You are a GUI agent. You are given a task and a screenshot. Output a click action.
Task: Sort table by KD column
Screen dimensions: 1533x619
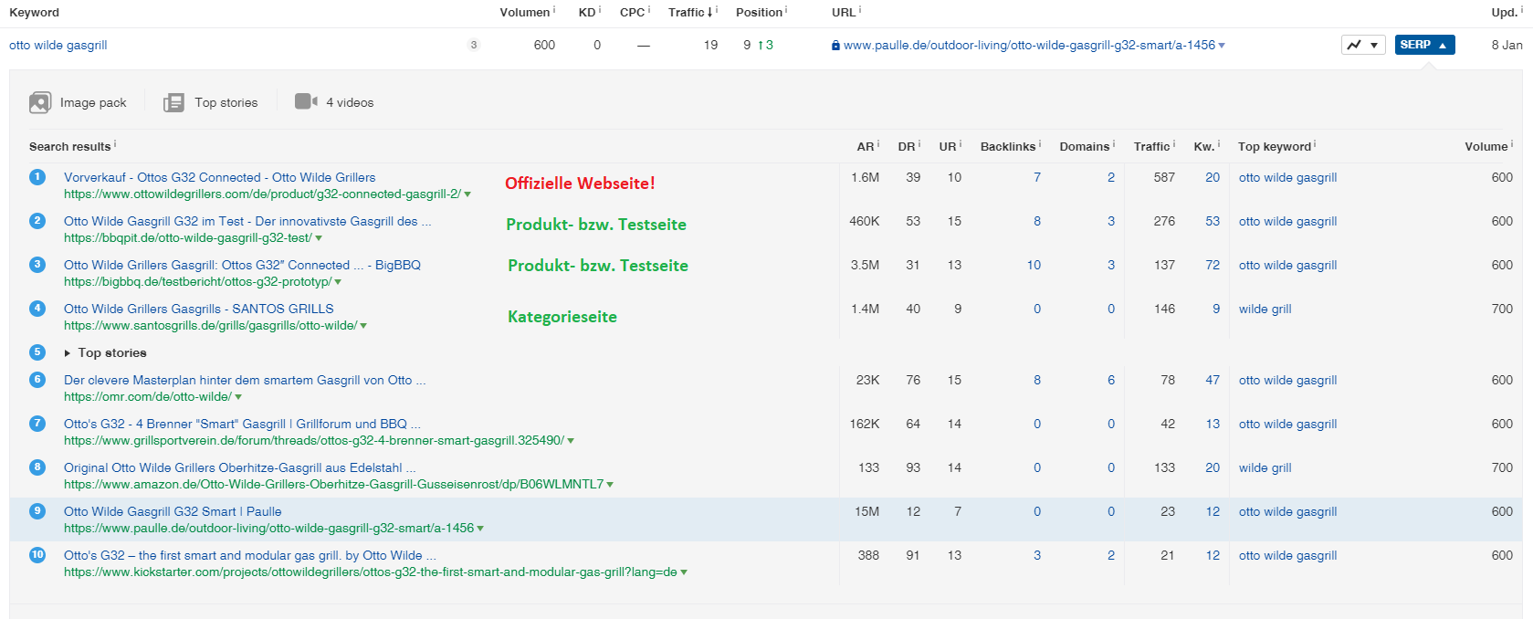pyautogui.click(x=587, y=12)
